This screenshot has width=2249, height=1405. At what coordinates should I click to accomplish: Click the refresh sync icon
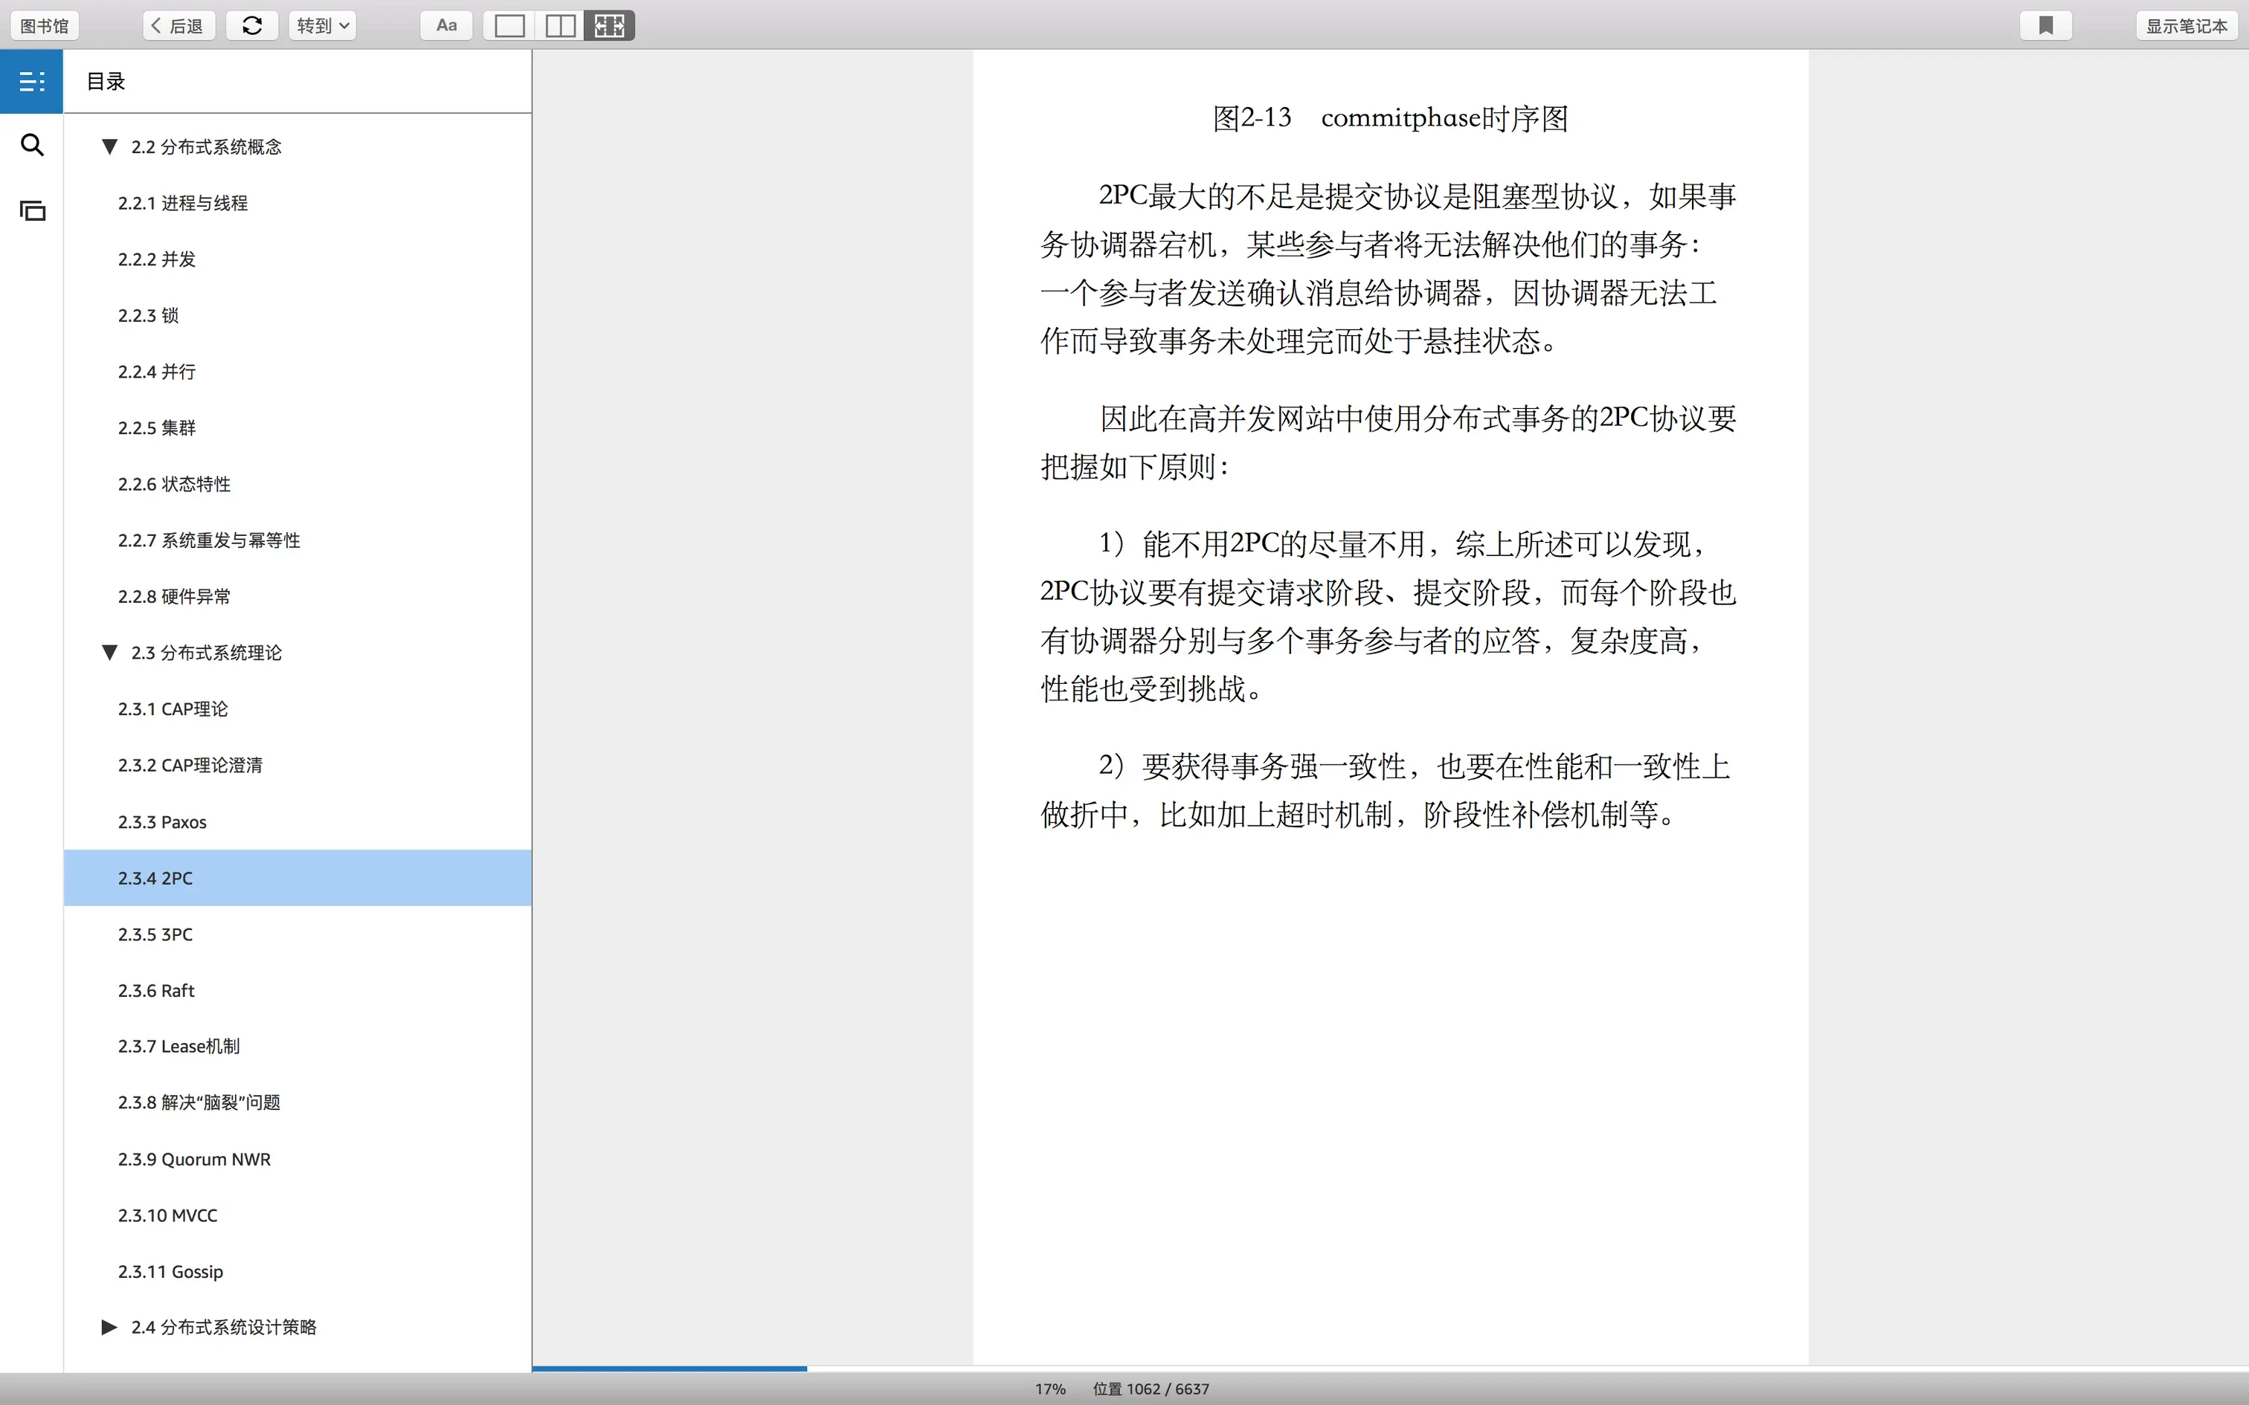tap(252, 25)
